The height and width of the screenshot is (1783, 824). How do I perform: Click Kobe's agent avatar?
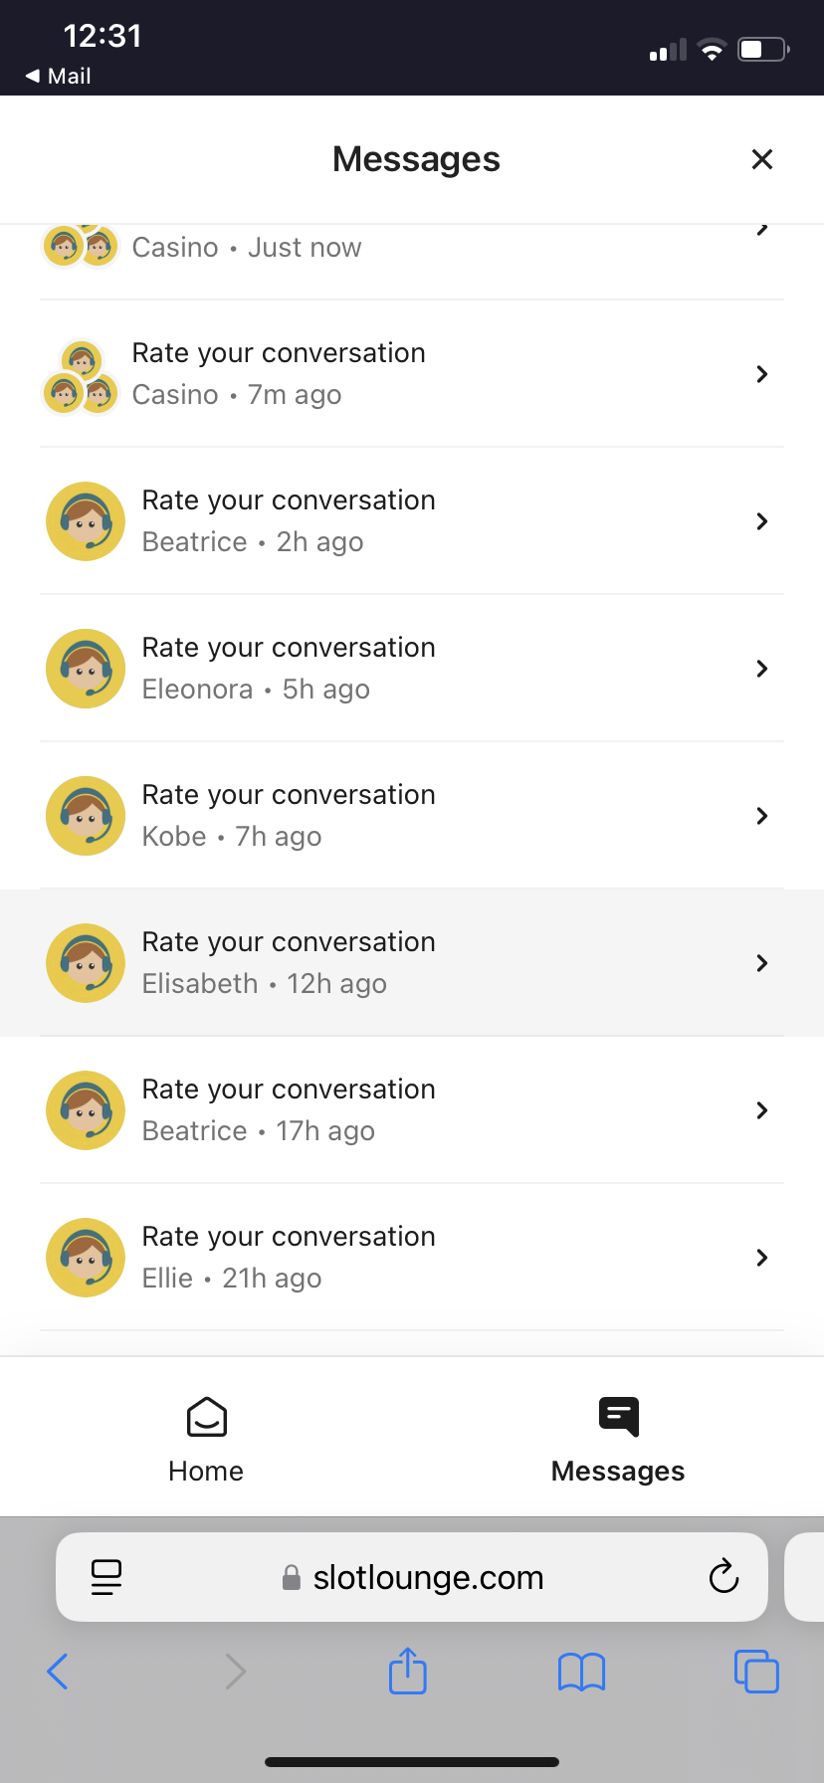point(86,816)
